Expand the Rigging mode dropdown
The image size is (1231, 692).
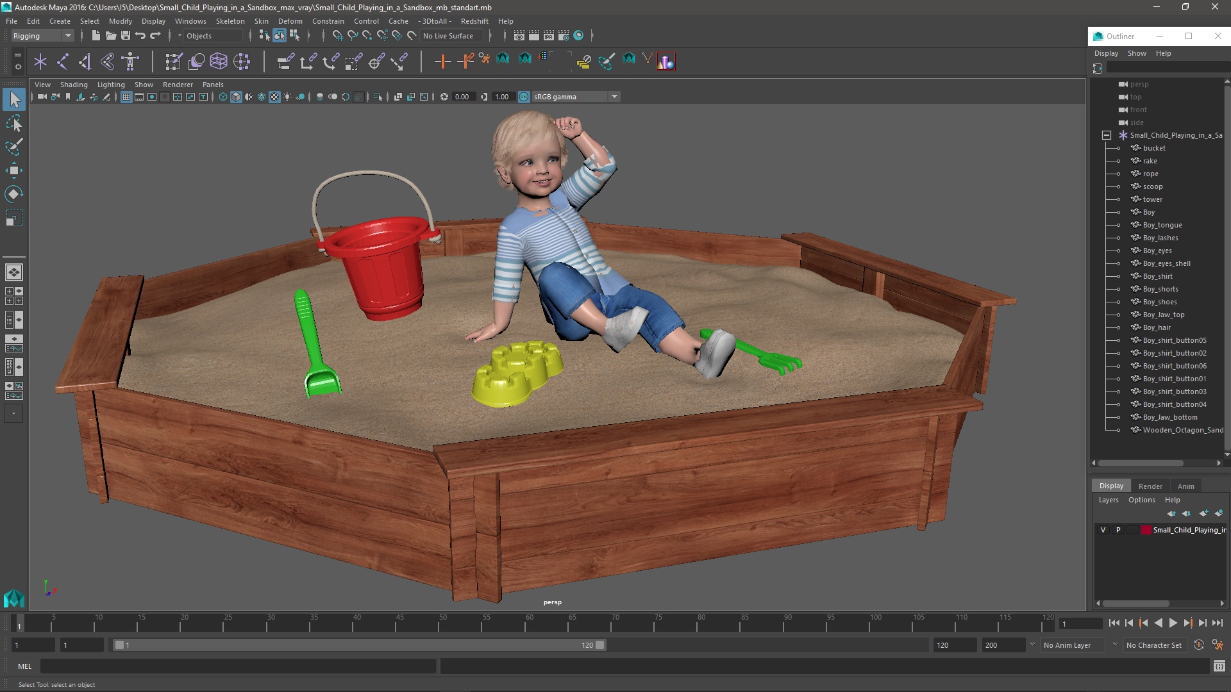67,35
